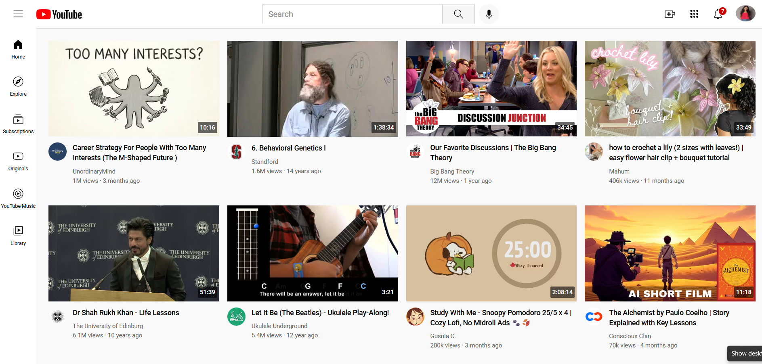Screen dimensions: 762x364
Task: Open the account profile avatar
Action: coord(745,14)
